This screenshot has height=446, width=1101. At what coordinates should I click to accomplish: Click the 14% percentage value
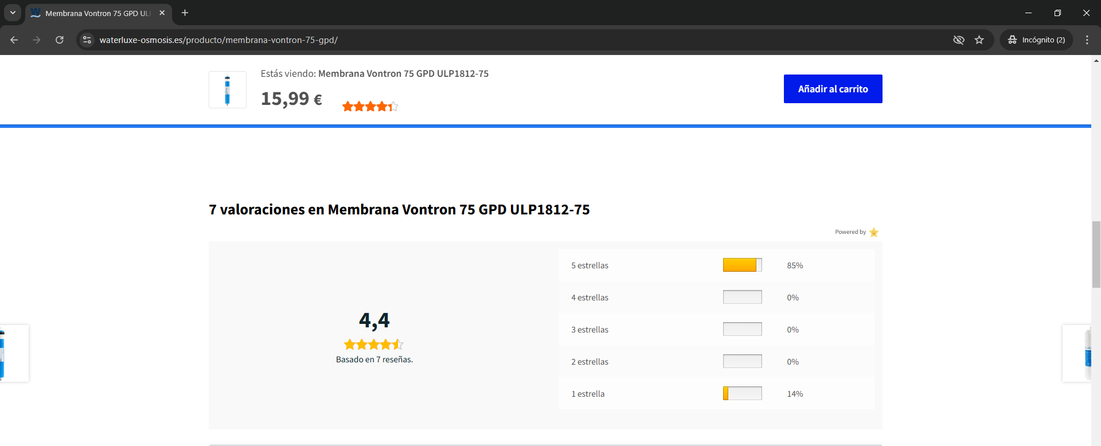[795, 394]
